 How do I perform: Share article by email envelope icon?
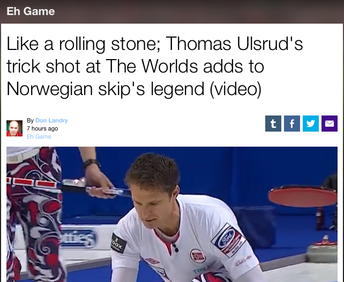(330, 124)
